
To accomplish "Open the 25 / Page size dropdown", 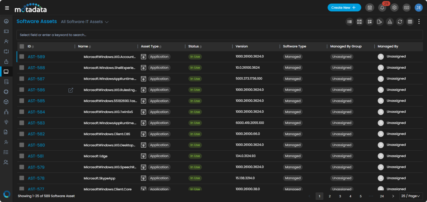I will click(411, 196).
